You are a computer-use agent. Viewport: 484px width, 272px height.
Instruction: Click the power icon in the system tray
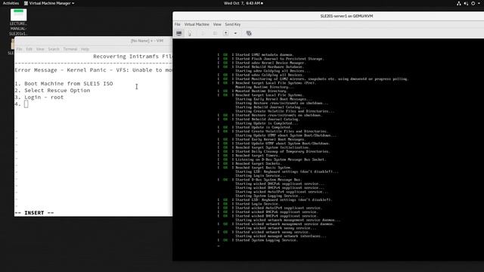point(473,3)
